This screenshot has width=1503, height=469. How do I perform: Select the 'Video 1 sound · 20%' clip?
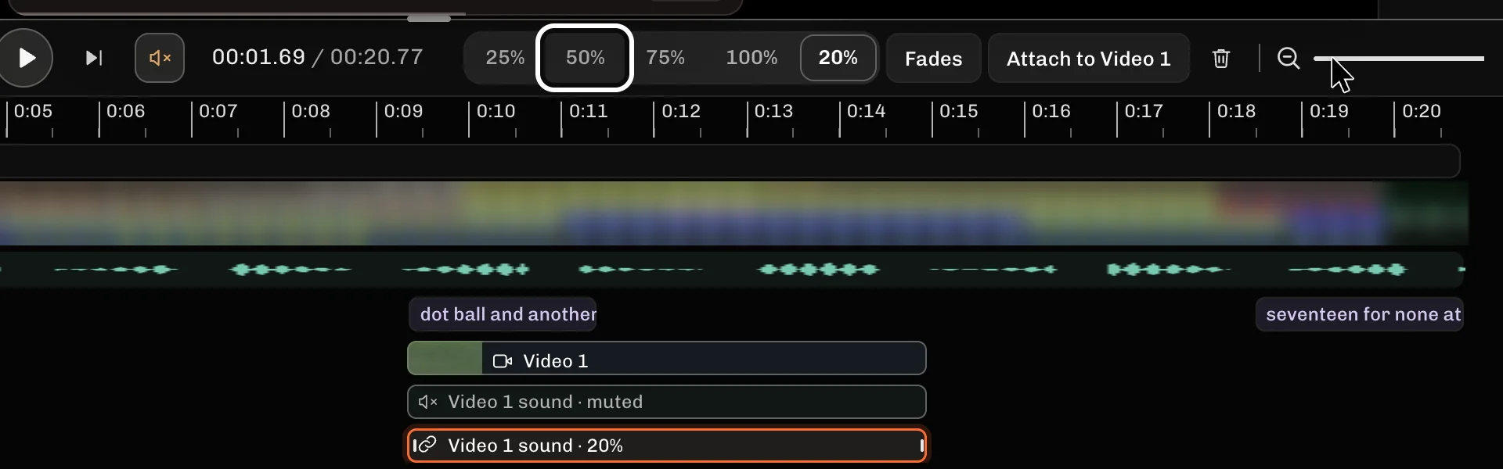click(667, 446)
